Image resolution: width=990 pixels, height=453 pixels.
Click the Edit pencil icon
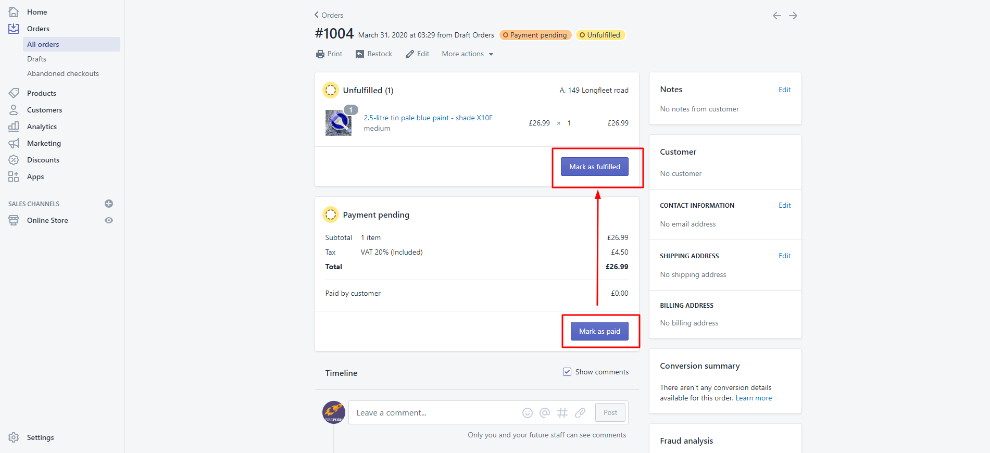coord(410,54)
